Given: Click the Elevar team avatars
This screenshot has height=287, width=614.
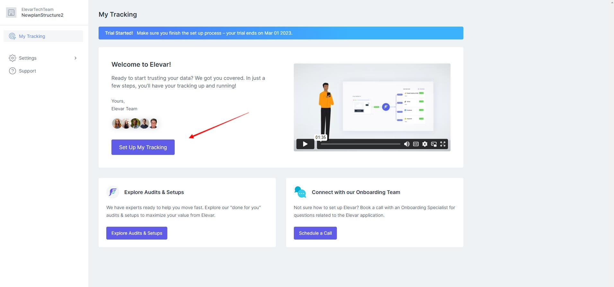Looking at the screenshot, I should click(135, 123).
